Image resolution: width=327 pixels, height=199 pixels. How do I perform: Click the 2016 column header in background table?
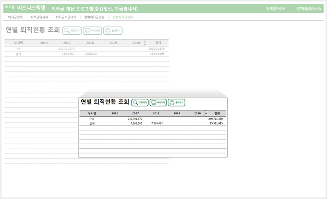44,43
